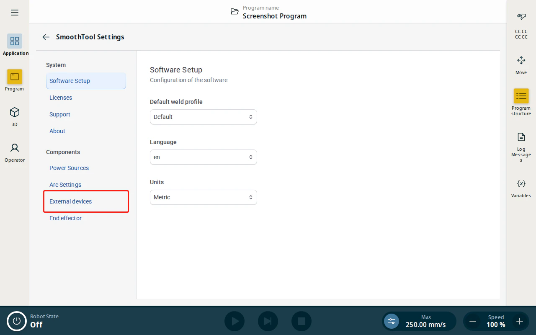Increase speed with the plus button

tap(520, 321)
